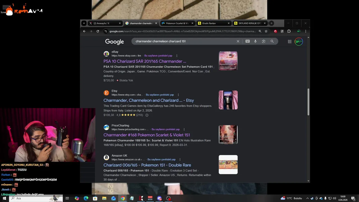Open the Google account avatar on the page
Image resolution: width=359 pixels, height=202 pixels.
click(299, 42)
